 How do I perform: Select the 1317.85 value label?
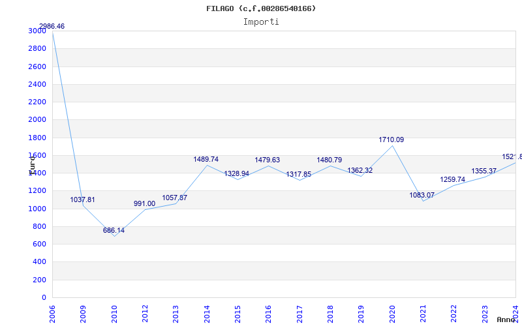(299, 174)
